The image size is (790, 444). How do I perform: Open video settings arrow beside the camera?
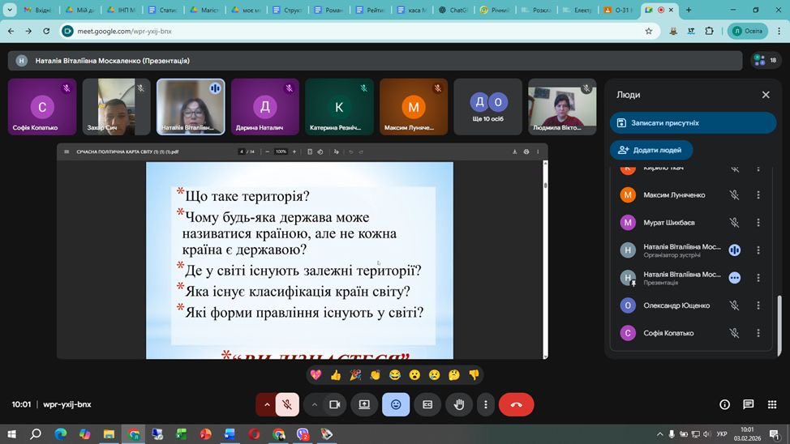315,404
